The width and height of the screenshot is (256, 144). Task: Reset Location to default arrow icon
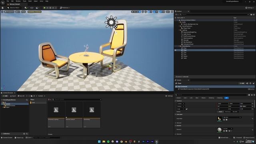coord(253,104)
